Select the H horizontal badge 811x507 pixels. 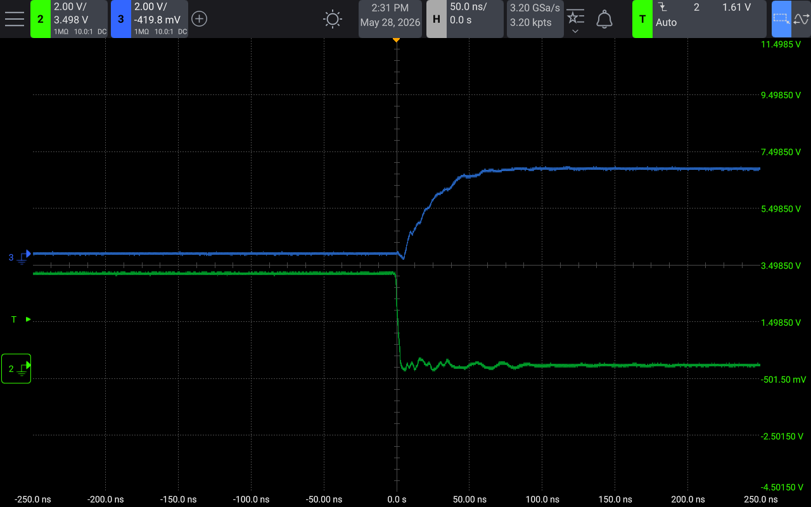(437, 19)
